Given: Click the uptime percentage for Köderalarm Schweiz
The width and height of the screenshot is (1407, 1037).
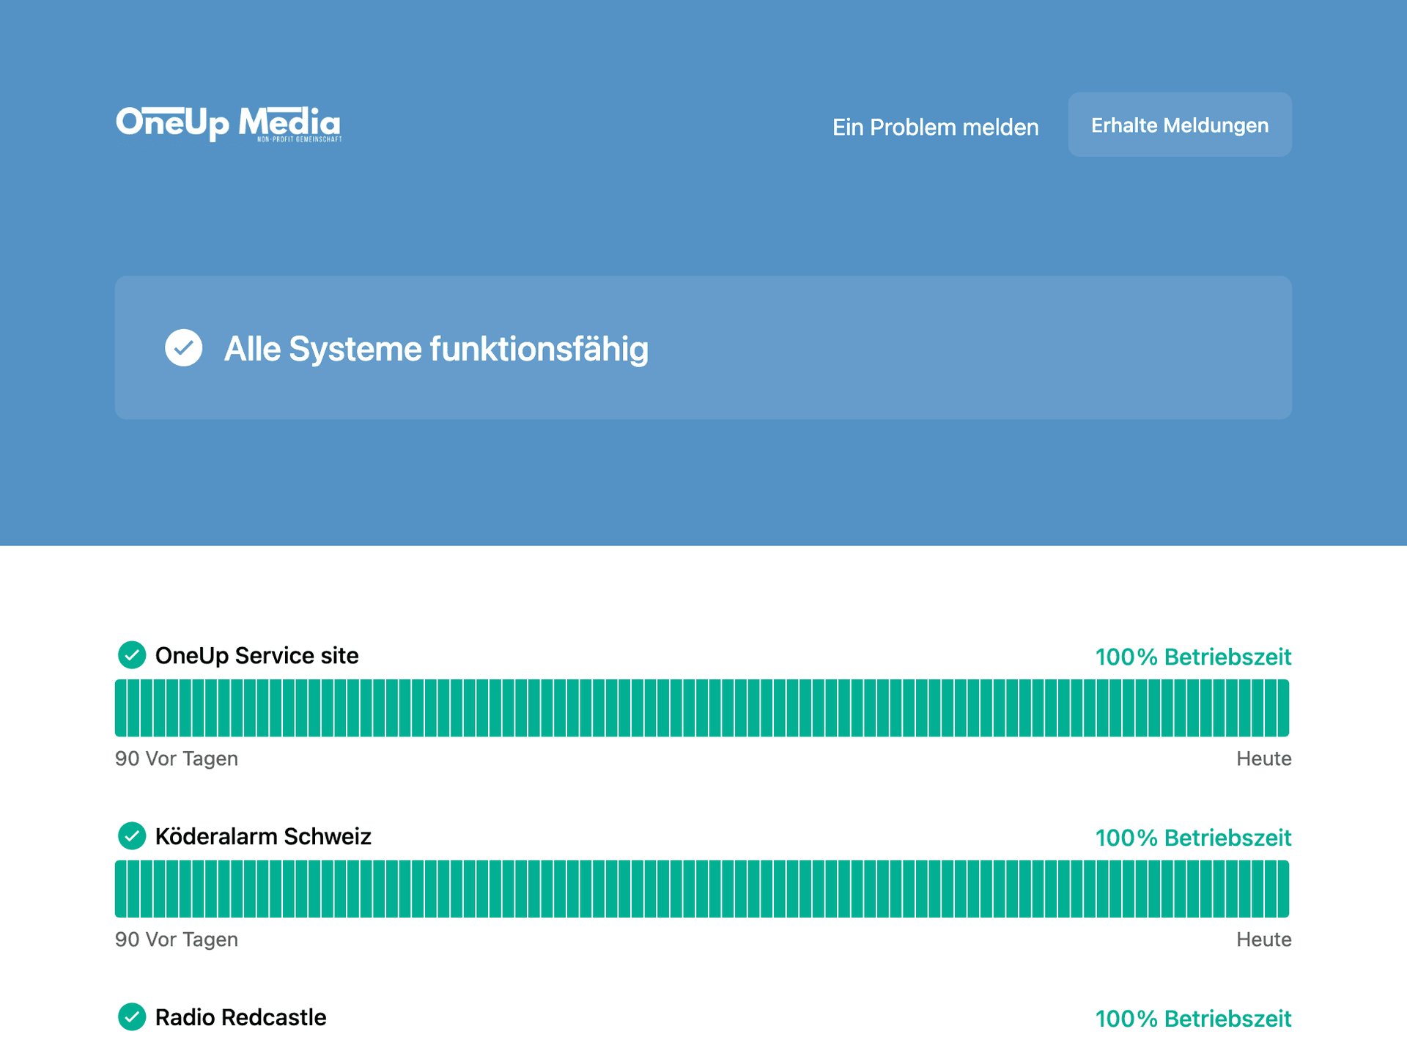Looking at the screenshot, I should (x=1193, y=838).
